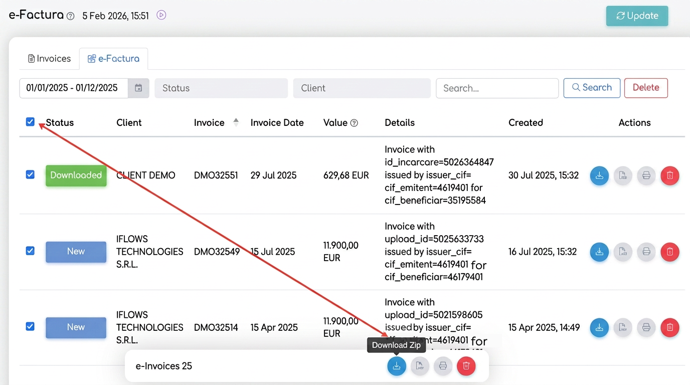Viewport: 690px width, 385px height.
Task: Uncheck the CLIENT DEMO row checkbox
Action: (30, 174)
